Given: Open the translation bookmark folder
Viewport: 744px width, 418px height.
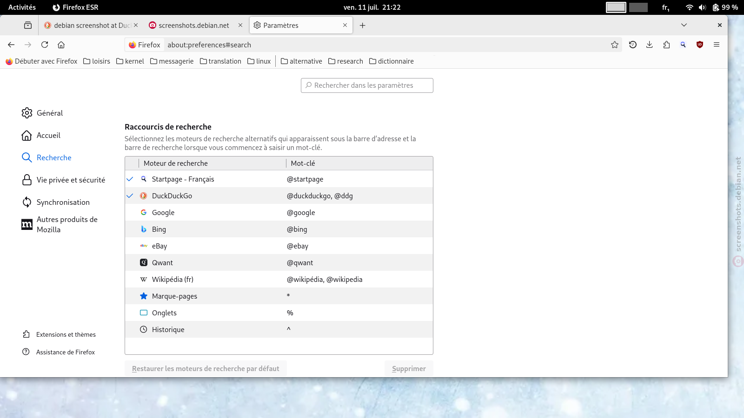Looking at the screenshot, I should click(x=220, y=61).
